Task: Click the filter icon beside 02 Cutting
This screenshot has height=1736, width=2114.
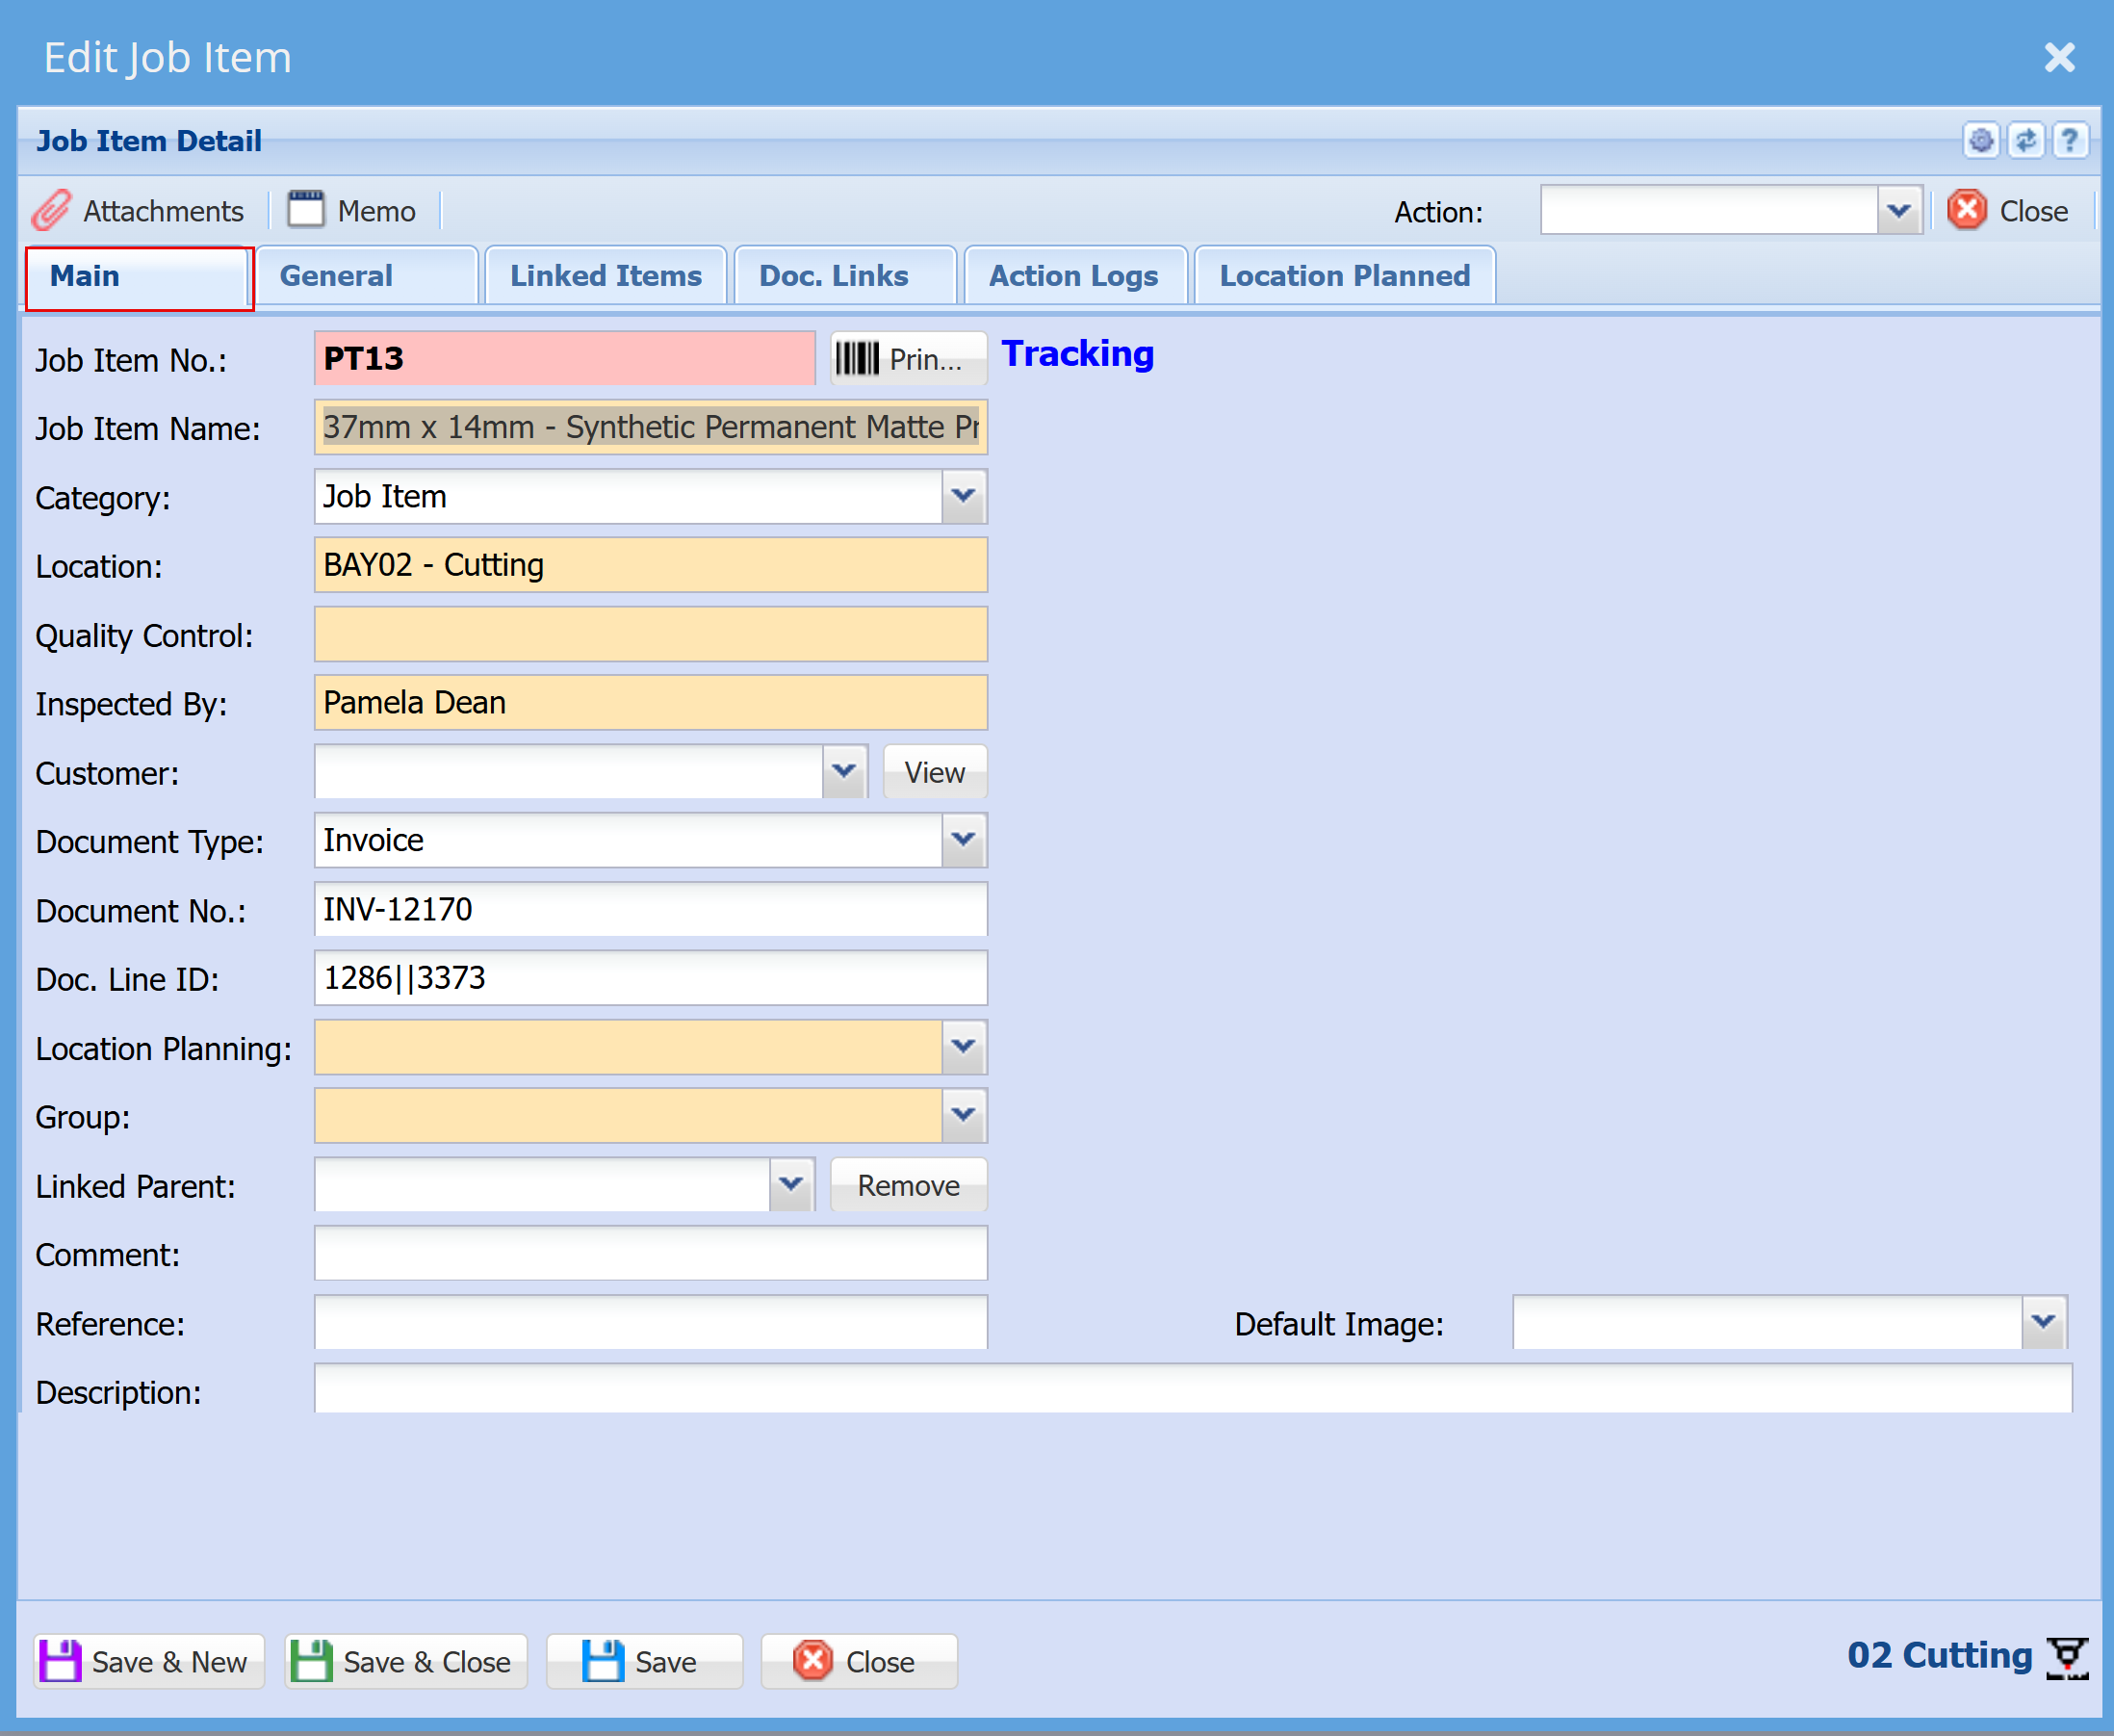Action: (x=2066, y=1658)
